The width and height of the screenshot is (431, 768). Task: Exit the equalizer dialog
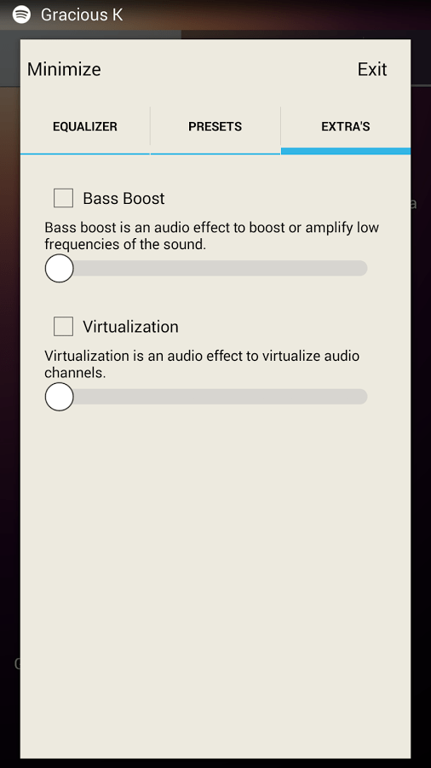[x=372, y=70]
